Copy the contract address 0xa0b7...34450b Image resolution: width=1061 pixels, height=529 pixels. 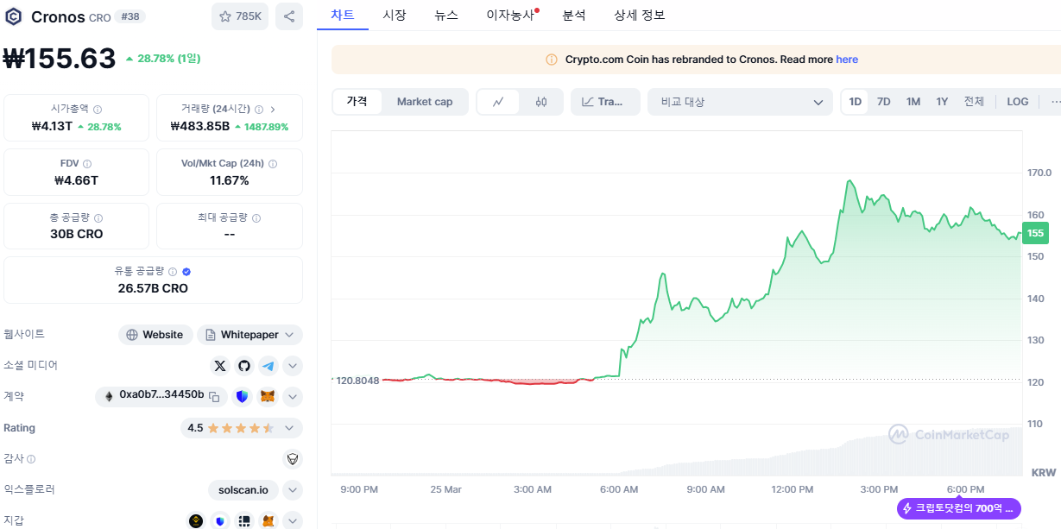(214, 397)
